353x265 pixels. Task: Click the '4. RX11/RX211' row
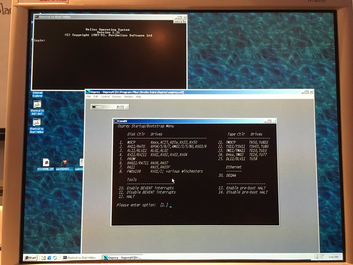pyautogui.click(x=153, y=155)
